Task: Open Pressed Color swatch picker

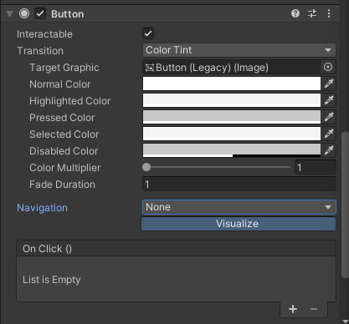Action: tap(232, 117)
